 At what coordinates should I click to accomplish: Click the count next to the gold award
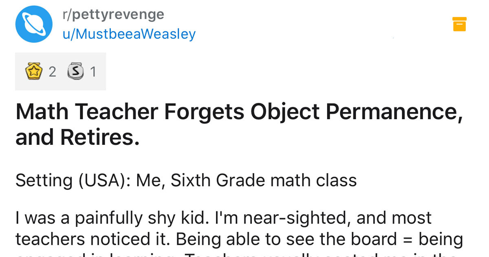[x=52, y=72]
